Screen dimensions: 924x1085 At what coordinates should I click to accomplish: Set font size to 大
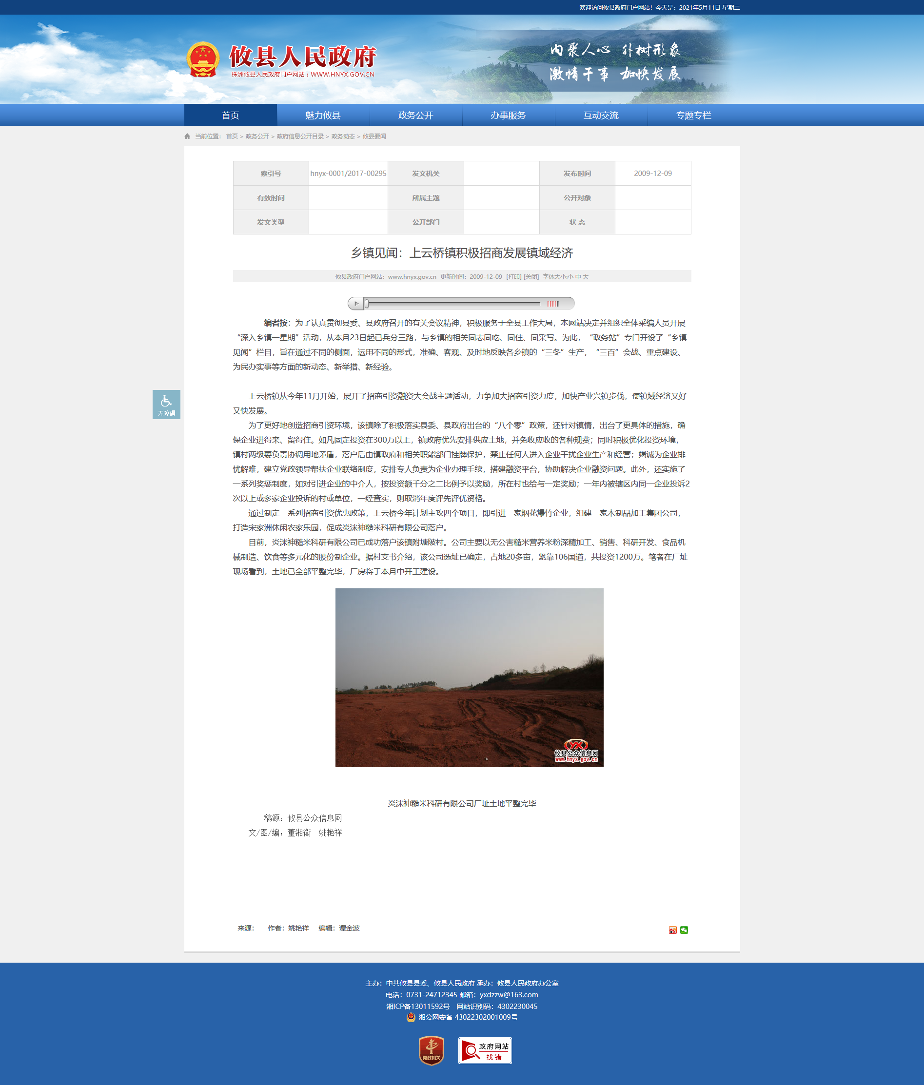coord(586,276)
